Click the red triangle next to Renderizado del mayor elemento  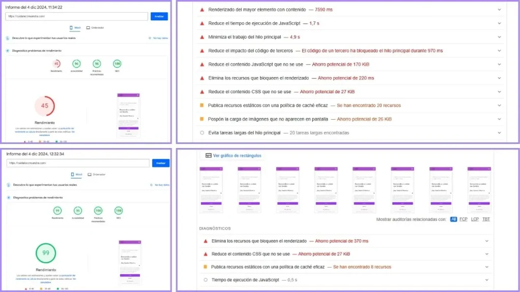pyautogui.click(x=202, y=10)
